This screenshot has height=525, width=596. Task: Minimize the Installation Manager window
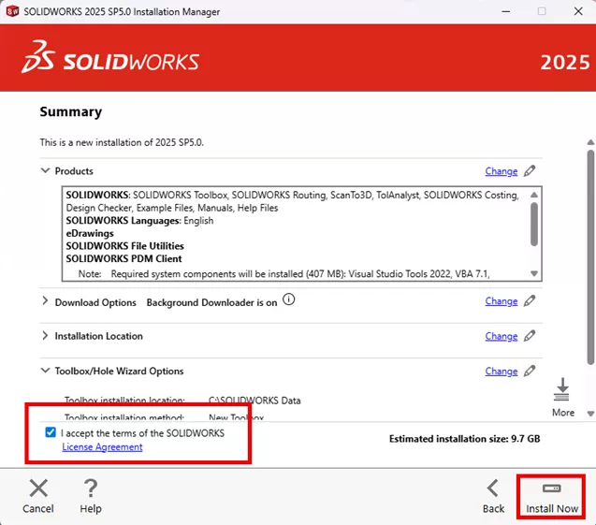coord(506,11)
